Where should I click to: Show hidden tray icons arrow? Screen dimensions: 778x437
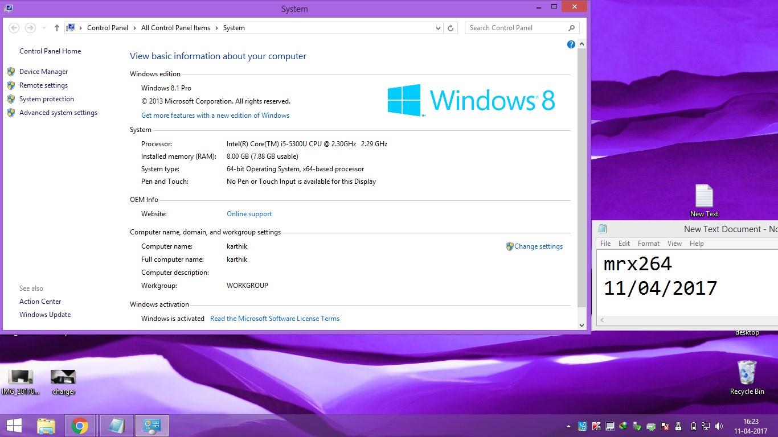568,426
